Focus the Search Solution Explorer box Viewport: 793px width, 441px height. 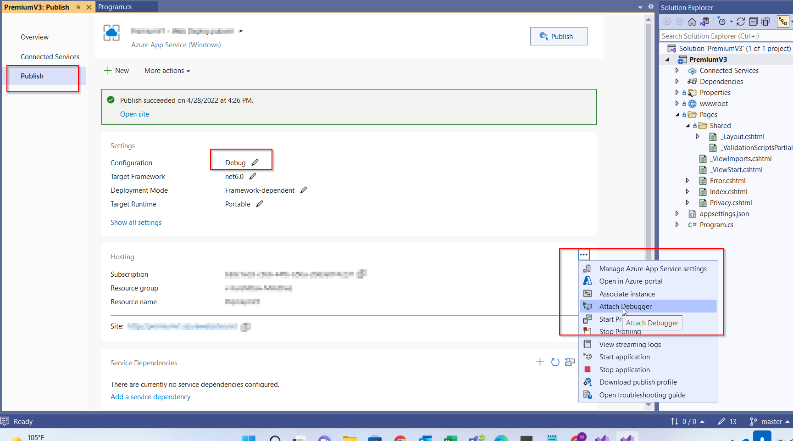(x=726, y=36)
